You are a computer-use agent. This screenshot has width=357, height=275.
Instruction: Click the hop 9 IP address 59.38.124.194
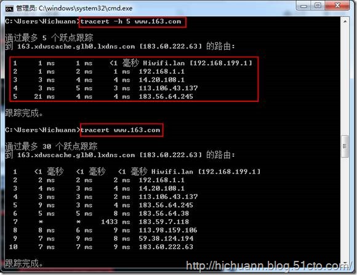pos(166,238)
